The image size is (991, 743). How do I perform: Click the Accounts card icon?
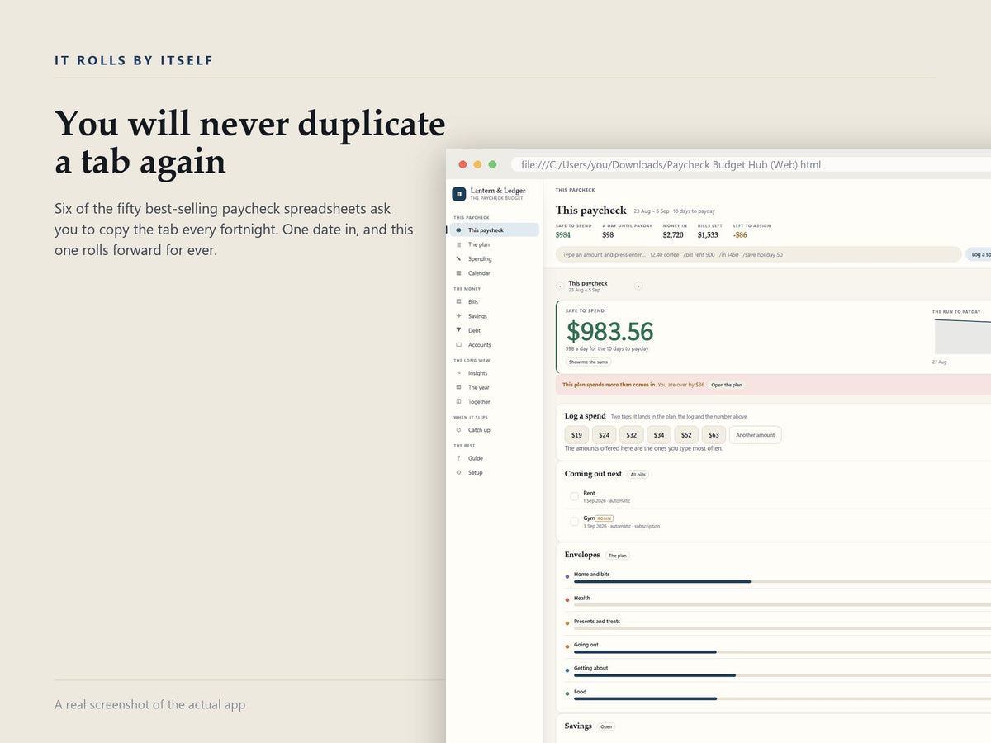click(458, 344)
